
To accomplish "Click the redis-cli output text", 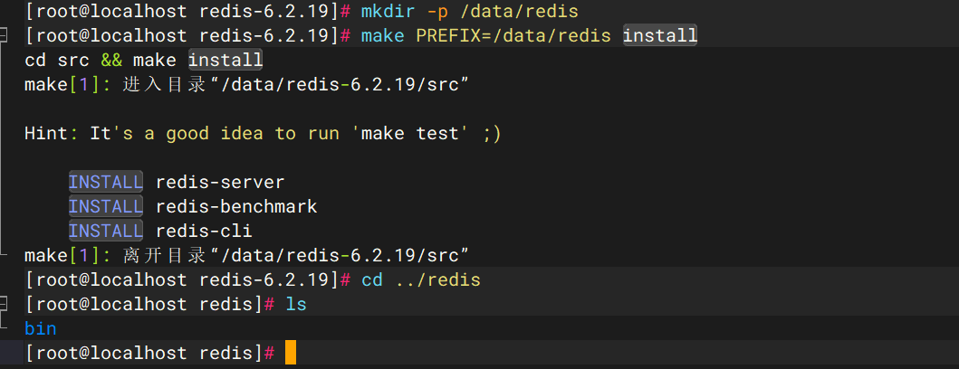I will tap(204, 231).
